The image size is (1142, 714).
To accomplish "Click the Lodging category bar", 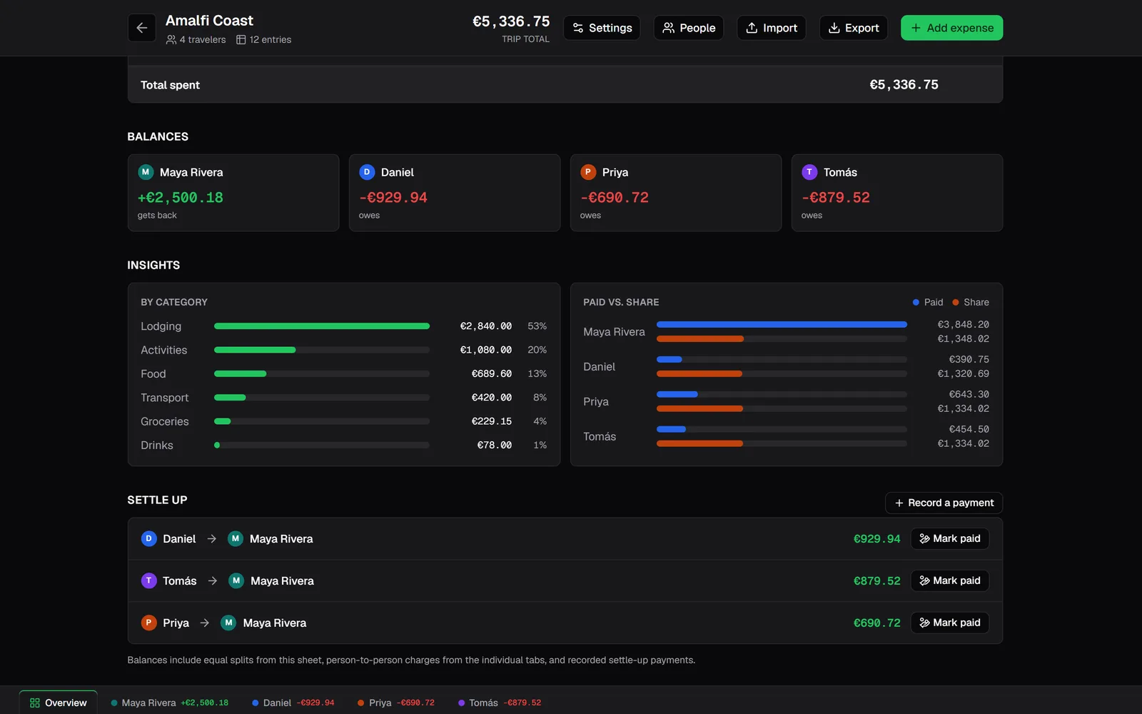I will 322,326.
